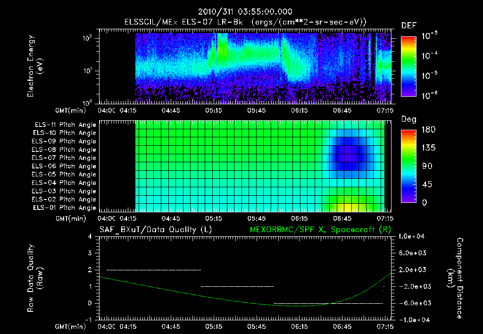
Task: Click GMT(min) label under top spectrogram
Action: (x=71, y=110)
